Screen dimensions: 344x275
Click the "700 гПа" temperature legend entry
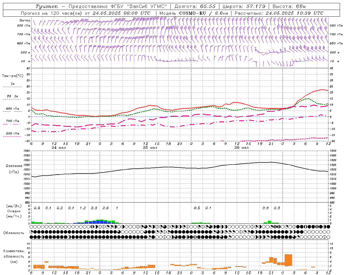[x=13, y=121]
